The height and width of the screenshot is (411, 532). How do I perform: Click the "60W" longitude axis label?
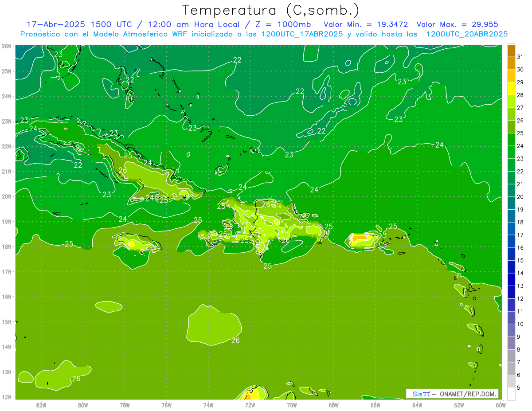(501, 405)
